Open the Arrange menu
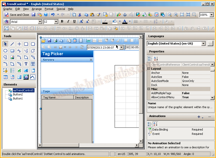Screen dimensions: 216x158 pyautogui.click(x=37, y=9)
